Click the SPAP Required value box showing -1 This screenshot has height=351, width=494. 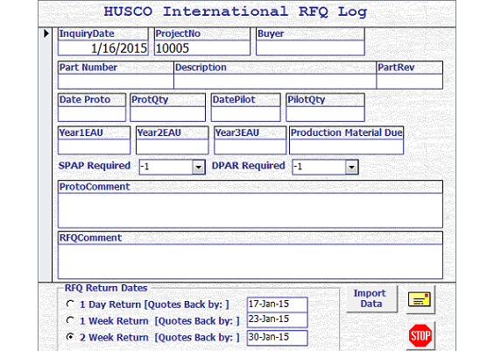(166, 167)
